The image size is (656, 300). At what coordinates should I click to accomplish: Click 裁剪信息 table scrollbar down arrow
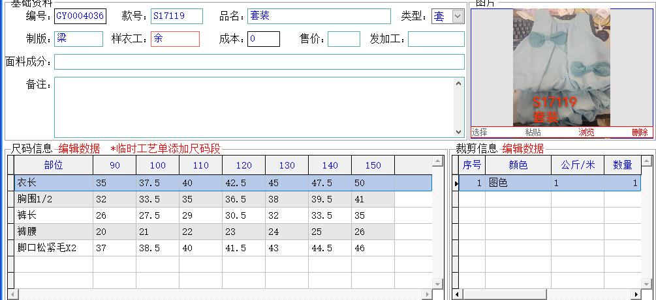(646, 284)
